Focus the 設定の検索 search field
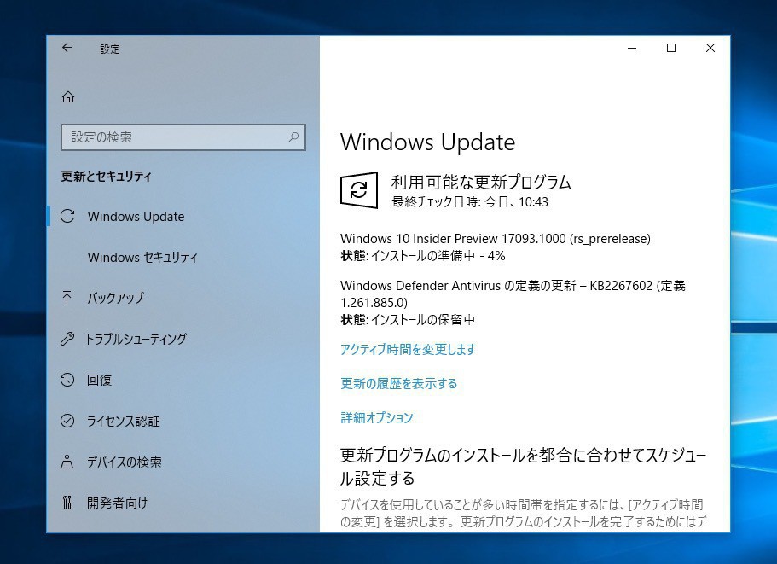The width and height of the screenshot is (777, 564). (x=183, y=137)
